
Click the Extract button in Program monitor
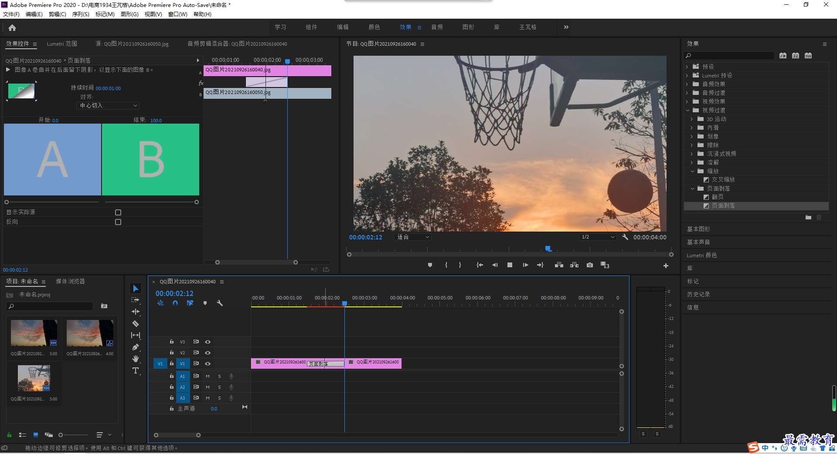click(574, 265)
